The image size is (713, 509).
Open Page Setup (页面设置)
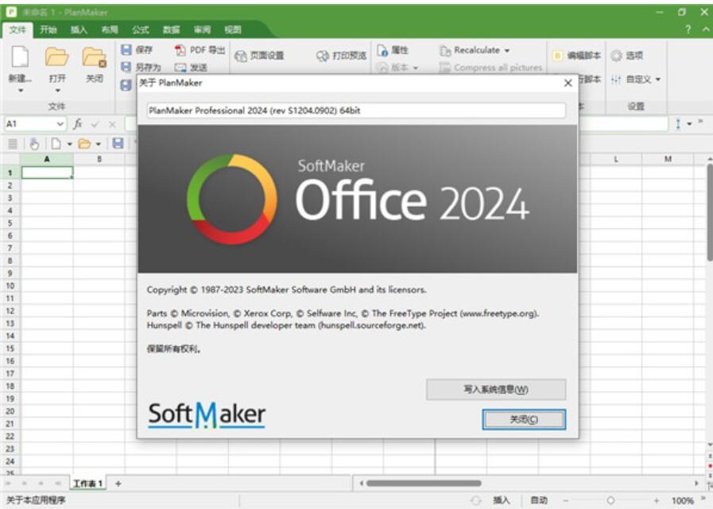(259, 56)
